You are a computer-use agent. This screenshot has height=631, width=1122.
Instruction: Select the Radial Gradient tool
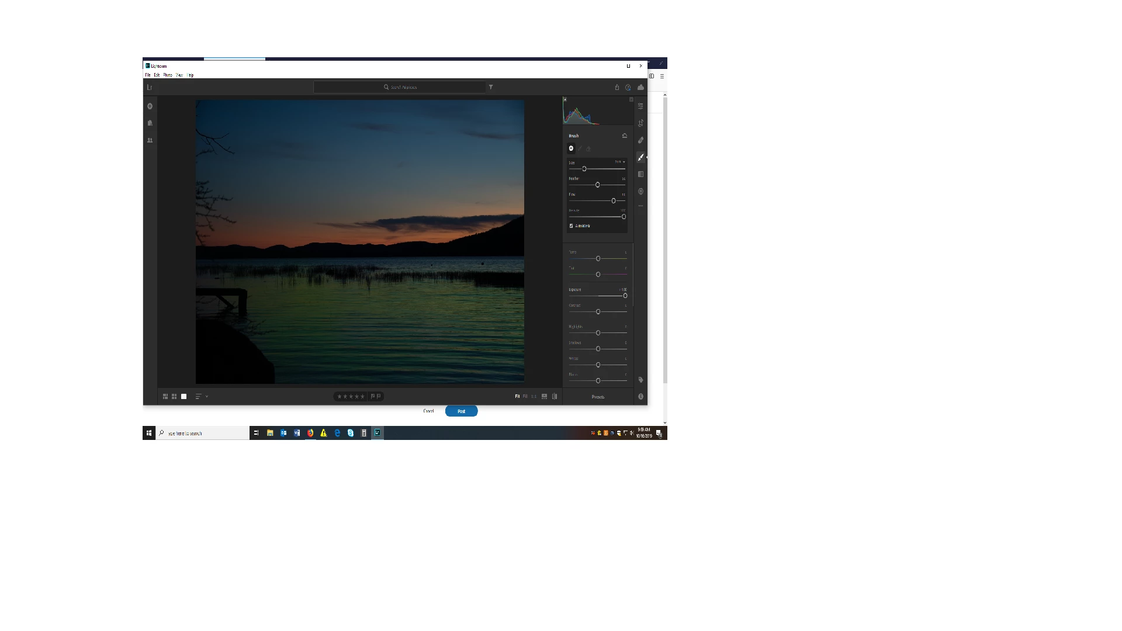coord(640,191)
